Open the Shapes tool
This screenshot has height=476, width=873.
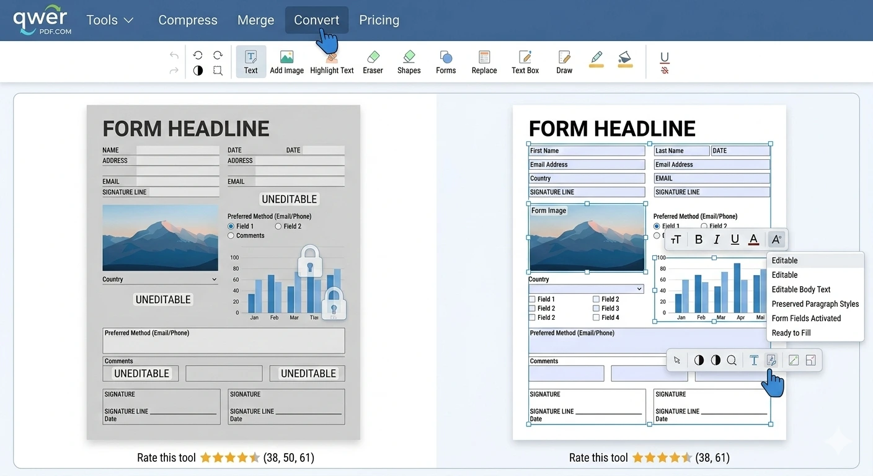pyautogui.click(x=409, y=62)
